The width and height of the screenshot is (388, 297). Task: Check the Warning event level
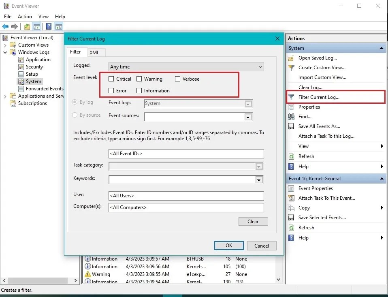click(x=139, y=79)
